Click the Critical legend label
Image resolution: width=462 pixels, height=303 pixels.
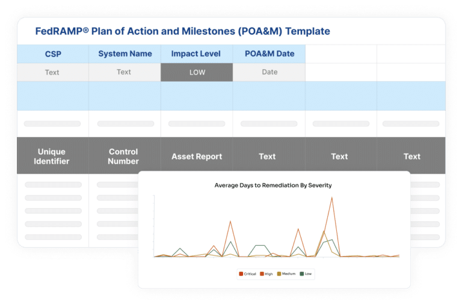(x=250, y=274)
